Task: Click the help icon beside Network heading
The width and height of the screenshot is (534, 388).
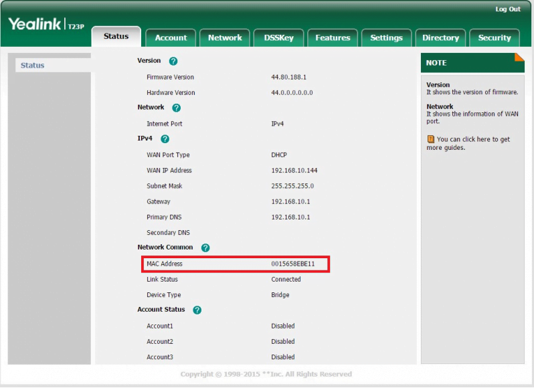Action: pos(176,108)
